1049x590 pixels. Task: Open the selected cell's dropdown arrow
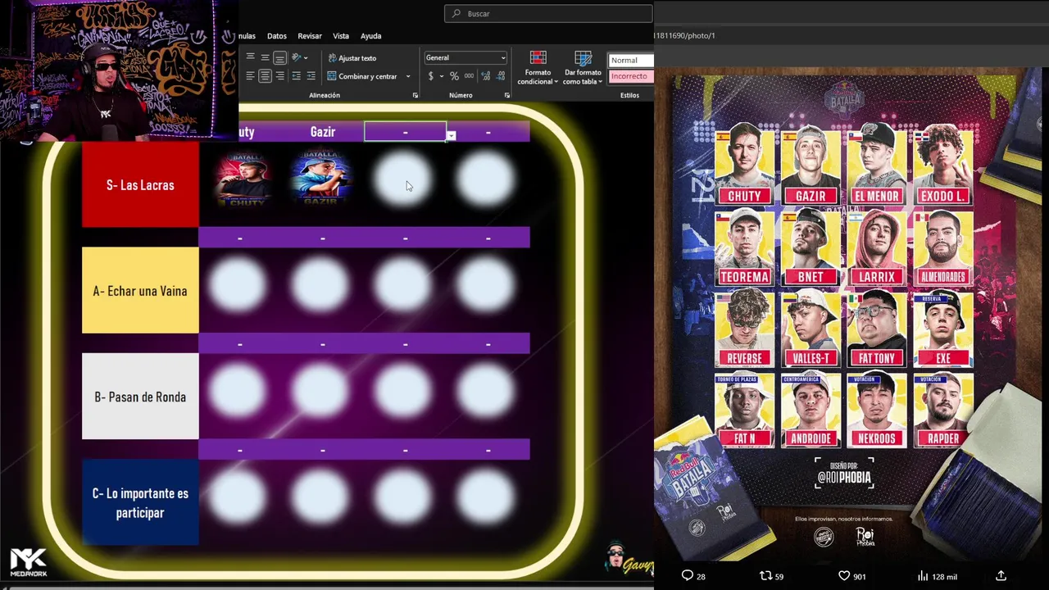pyautogui.click(x=451, y=136)
